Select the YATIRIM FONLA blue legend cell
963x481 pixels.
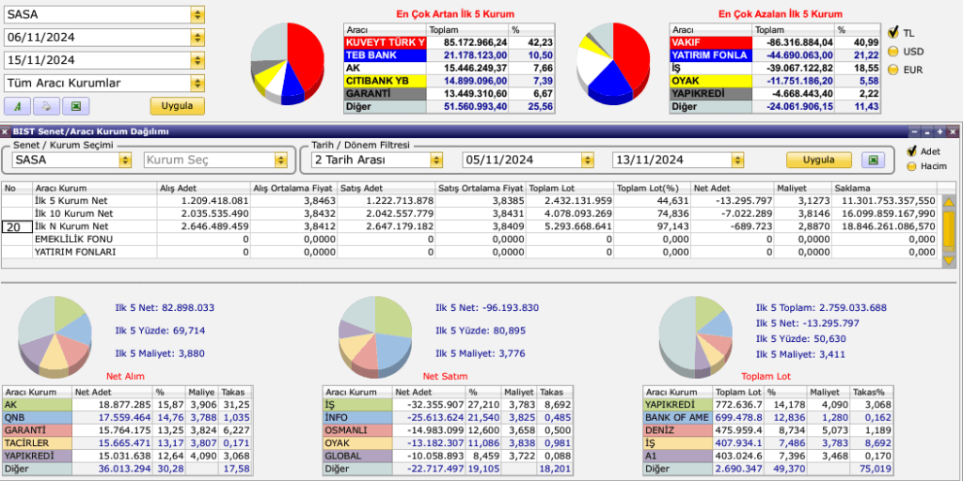point(711,55)
